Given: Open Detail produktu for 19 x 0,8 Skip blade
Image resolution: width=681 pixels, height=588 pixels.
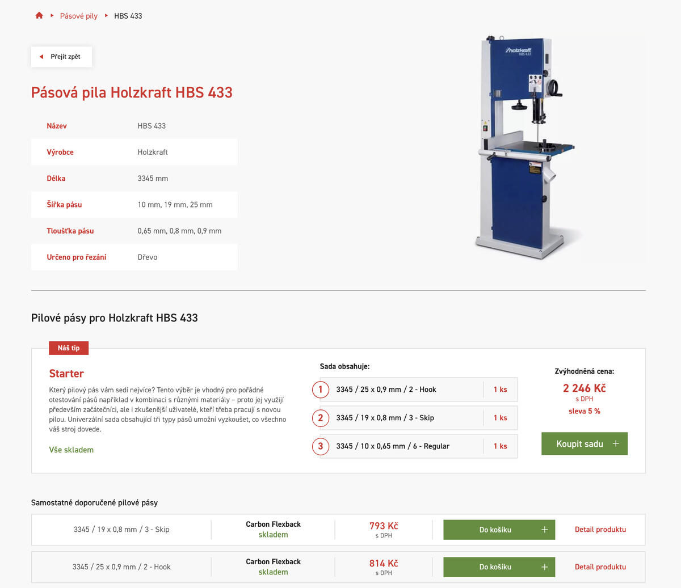Looking at the screenshot, I should click(x=600, y=530).
